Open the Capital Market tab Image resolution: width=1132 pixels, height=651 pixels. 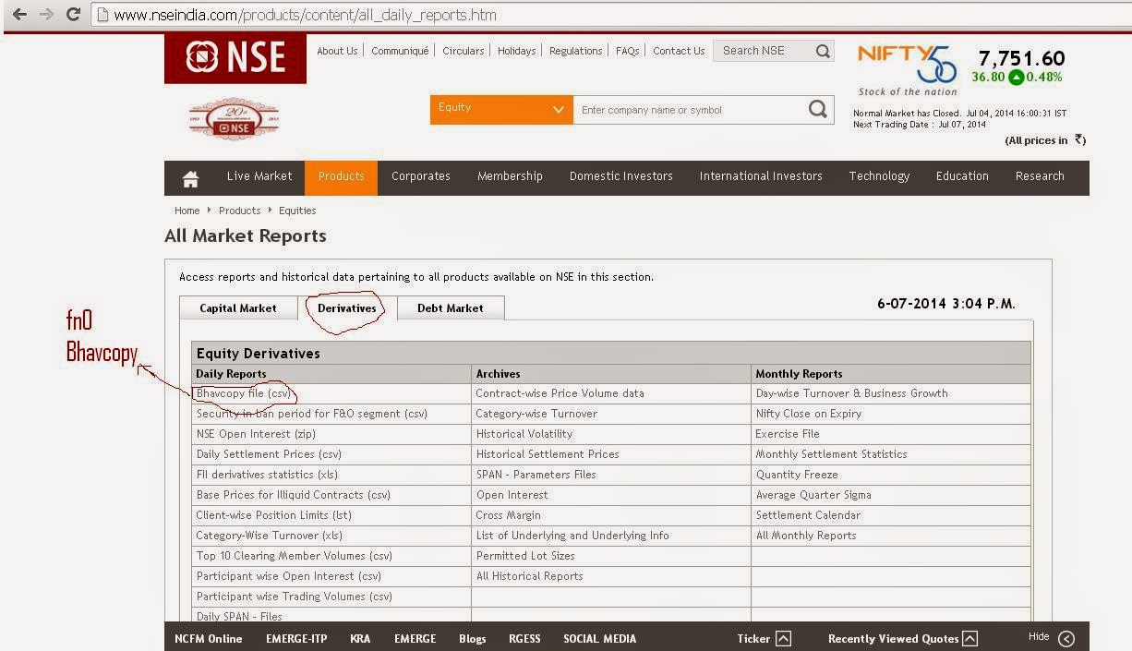[238, 308]
